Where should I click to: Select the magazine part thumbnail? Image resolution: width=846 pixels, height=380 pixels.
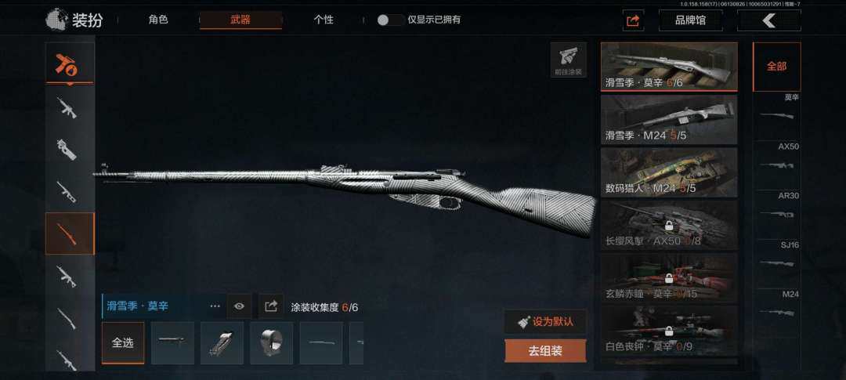click(222, 342)
